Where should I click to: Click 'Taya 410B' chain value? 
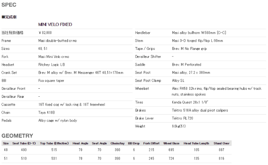click(47, 112)
